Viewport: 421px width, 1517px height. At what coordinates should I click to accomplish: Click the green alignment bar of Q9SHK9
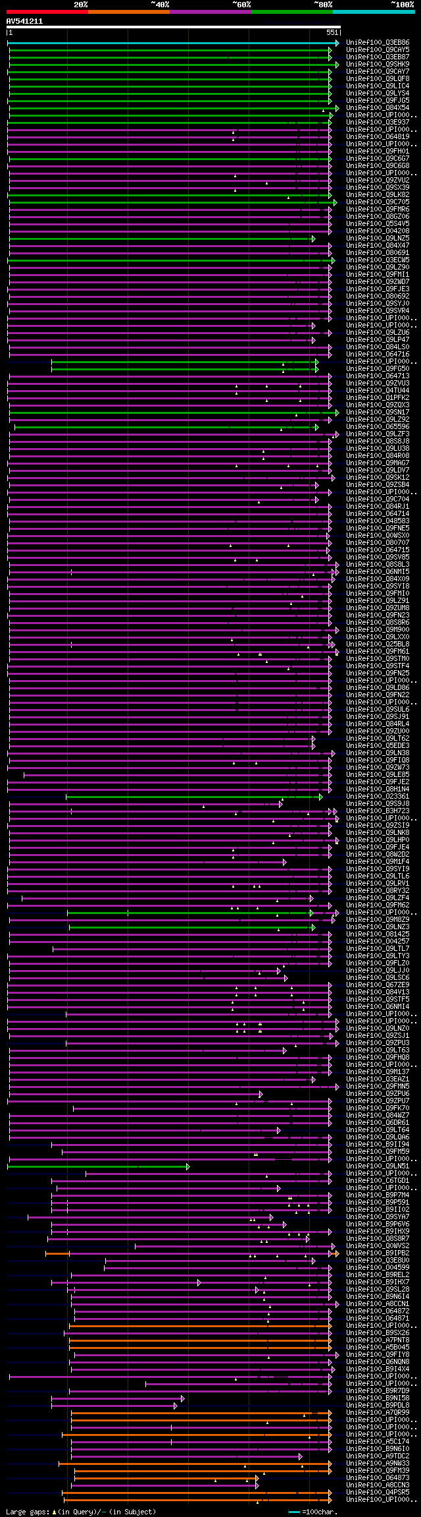(174, 65)
